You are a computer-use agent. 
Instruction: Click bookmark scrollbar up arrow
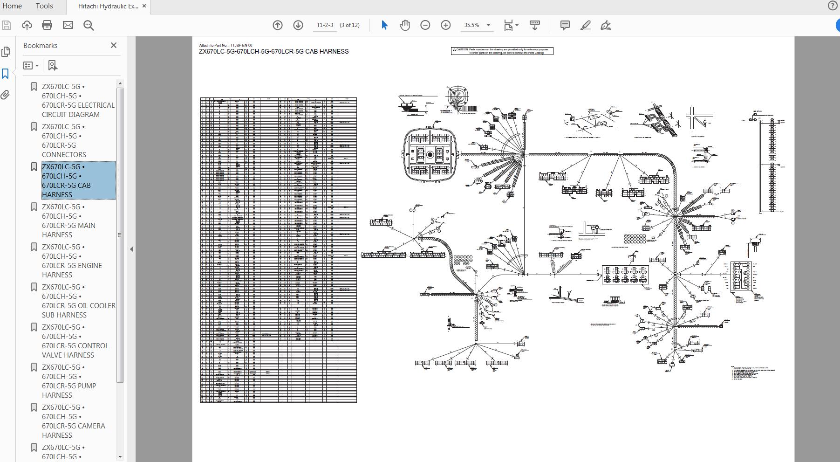click(120, 83)
